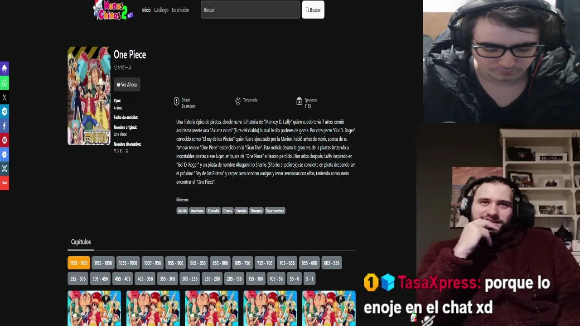Select episode range 755 - 706
This screenshot has height=326, width=580.
(265, 263)
